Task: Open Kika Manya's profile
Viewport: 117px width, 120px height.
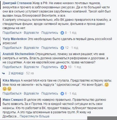Action: click(x=11, y=81)
